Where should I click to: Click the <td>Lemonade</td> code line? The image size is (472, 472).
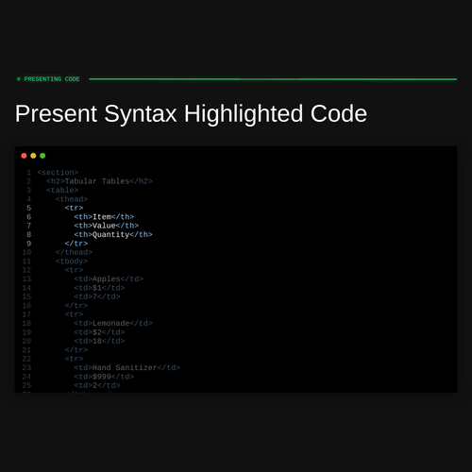[113, 323]
